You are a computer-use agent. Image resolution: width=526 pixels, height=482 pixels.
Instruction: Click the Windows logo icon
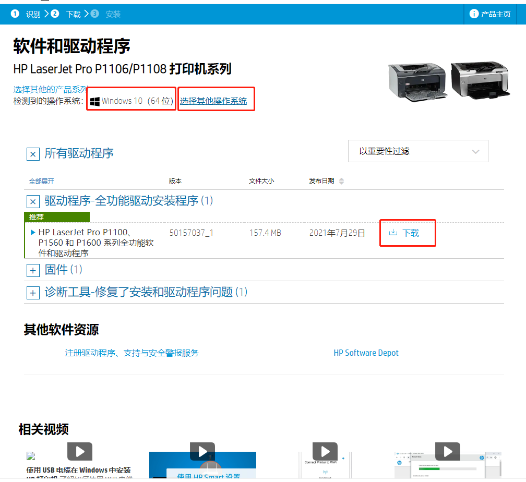[x=95, y=101]
